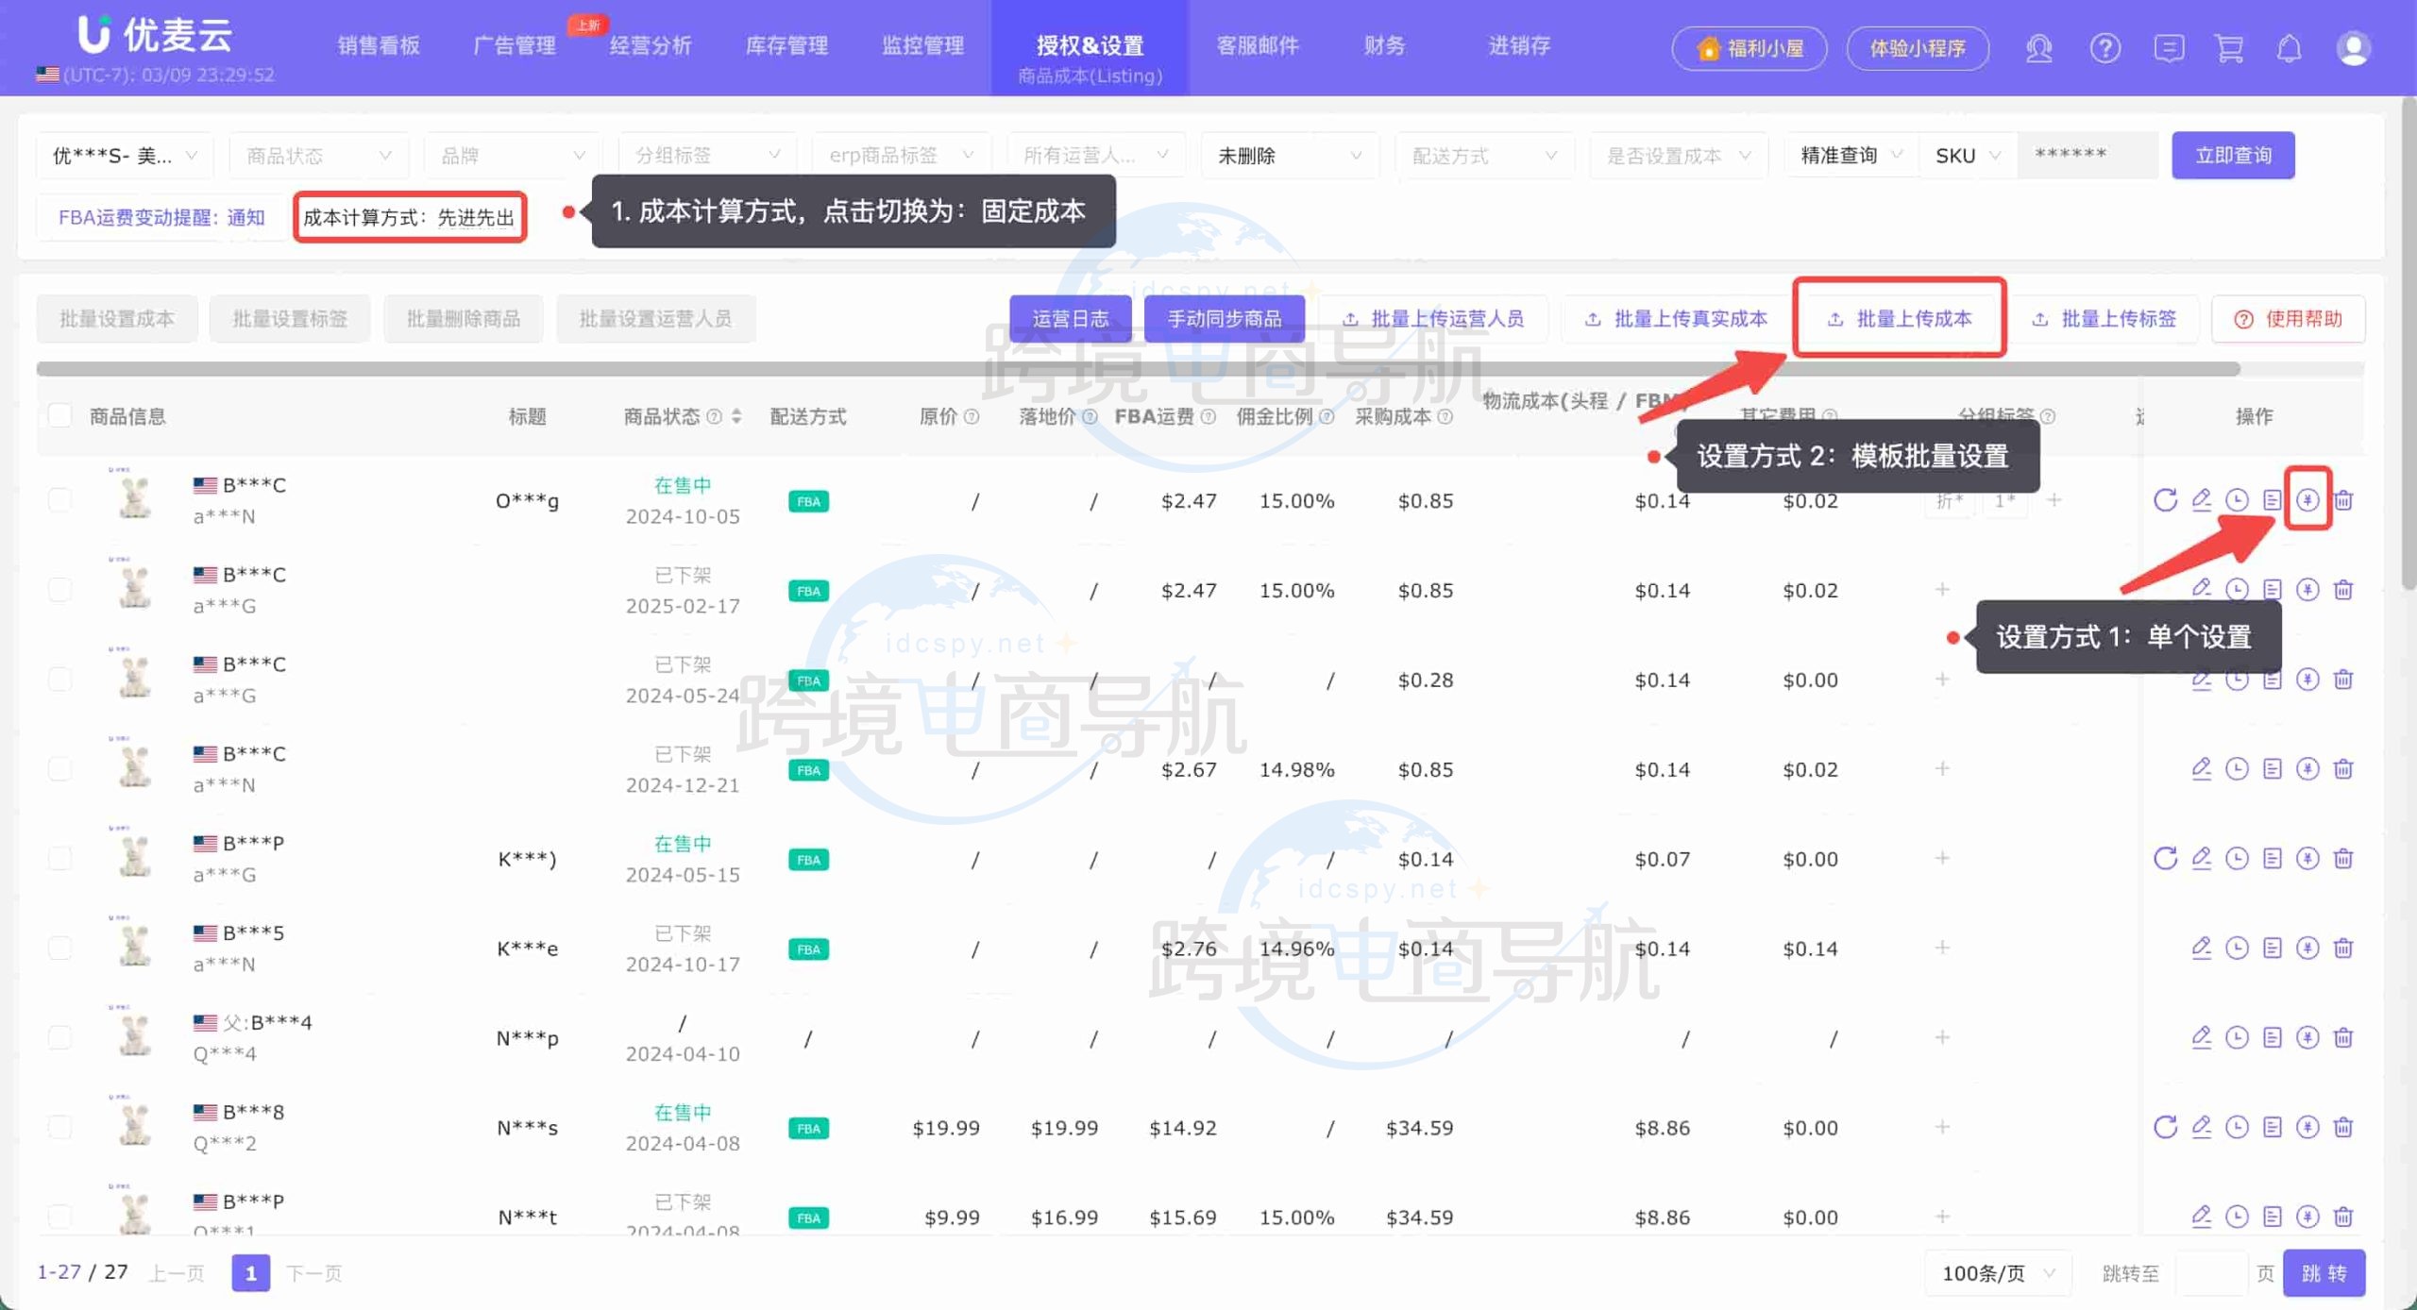
Task: Click the shopping cart icon in header
Action: 2228,48
